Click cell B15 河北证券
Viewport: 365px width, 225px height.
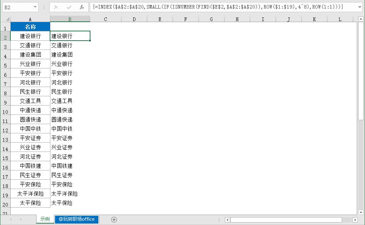70,157
